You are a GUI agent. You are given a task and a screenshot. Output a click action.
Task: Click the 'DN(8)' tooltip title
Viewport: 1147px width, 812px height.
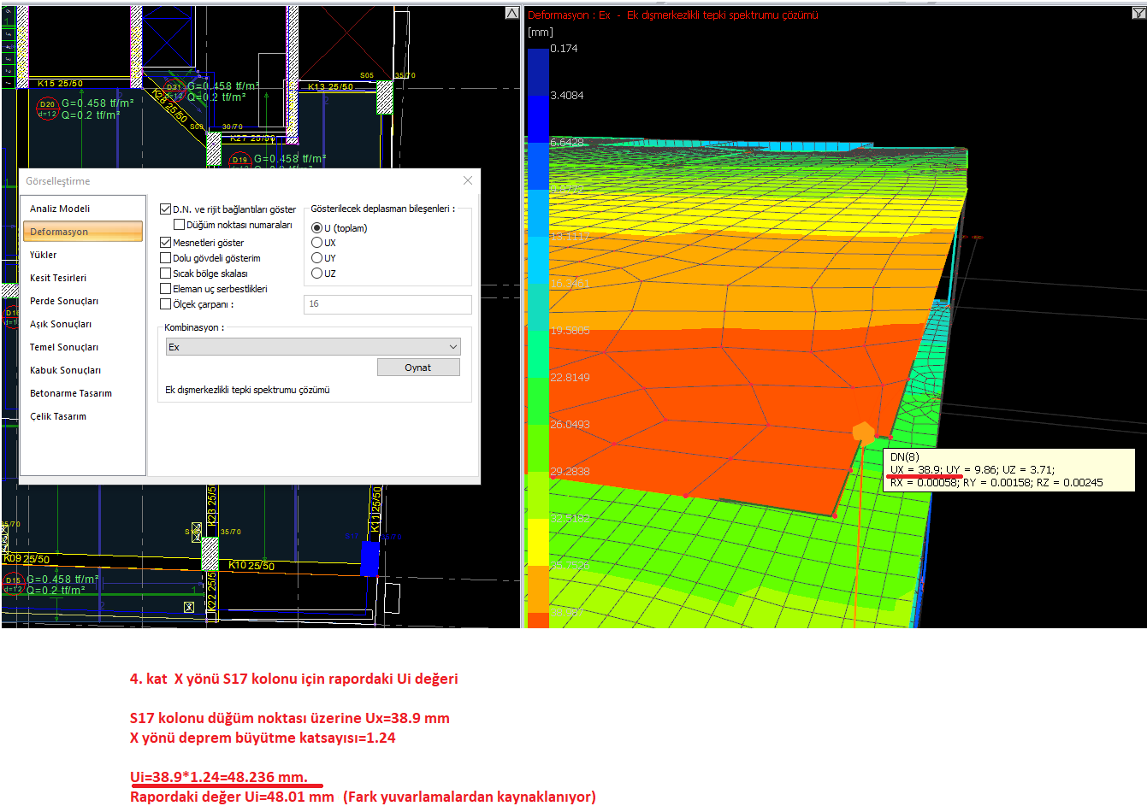coord(905,457)
